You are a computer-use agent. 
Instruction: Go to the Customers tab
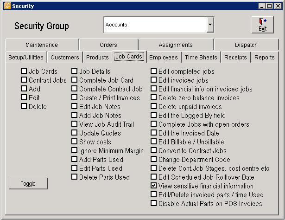[x=64, y=58]
